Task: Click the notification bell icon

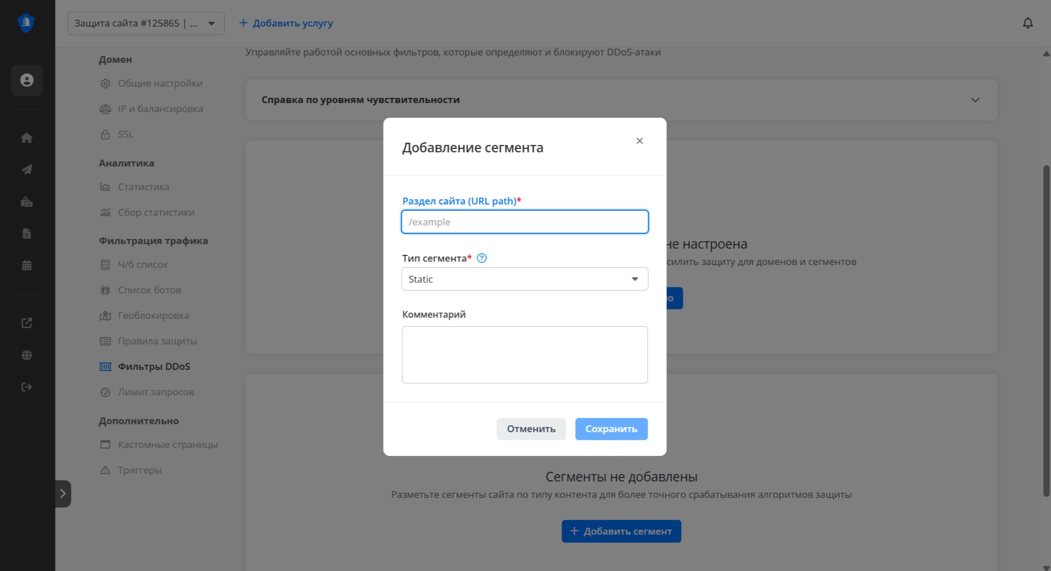Action: click(1027, 23)
